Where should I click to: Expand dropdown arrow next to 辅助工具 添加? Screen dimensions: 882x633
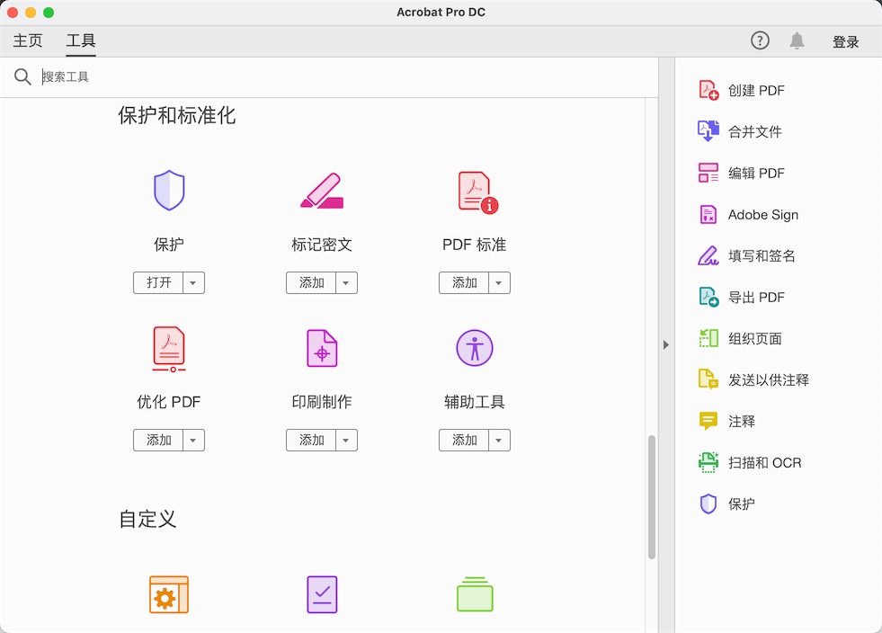(x=499, y=440)
